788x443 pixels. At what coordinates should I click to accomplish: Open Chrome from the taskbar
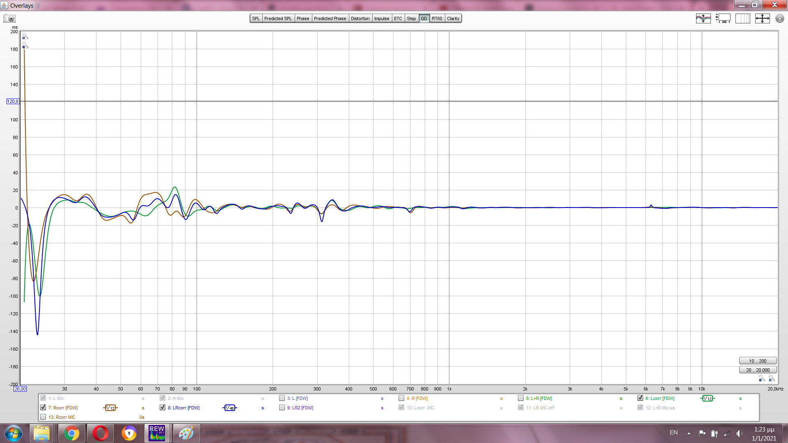point(71,433)
